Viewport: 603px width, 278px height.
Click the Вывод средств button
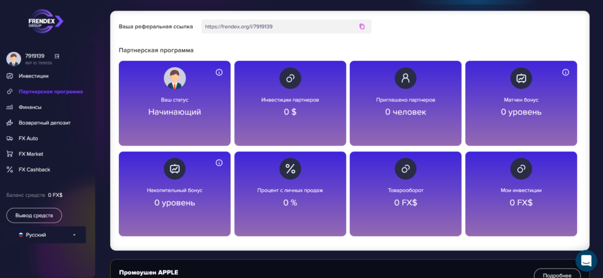(x=34, y=216)
